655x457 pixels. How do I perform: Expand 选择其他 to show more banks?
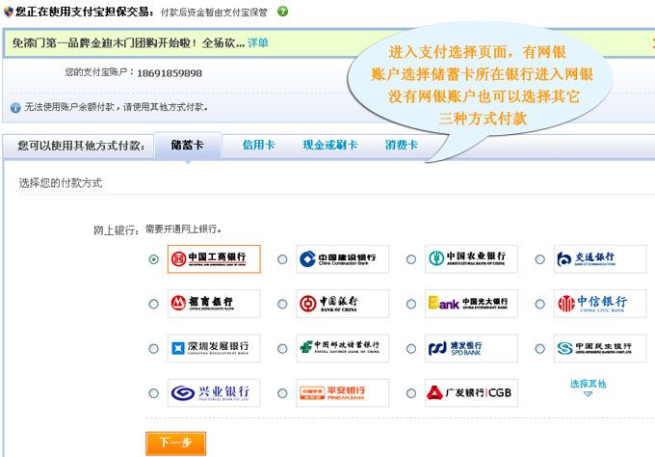click(x=589, y=388)
